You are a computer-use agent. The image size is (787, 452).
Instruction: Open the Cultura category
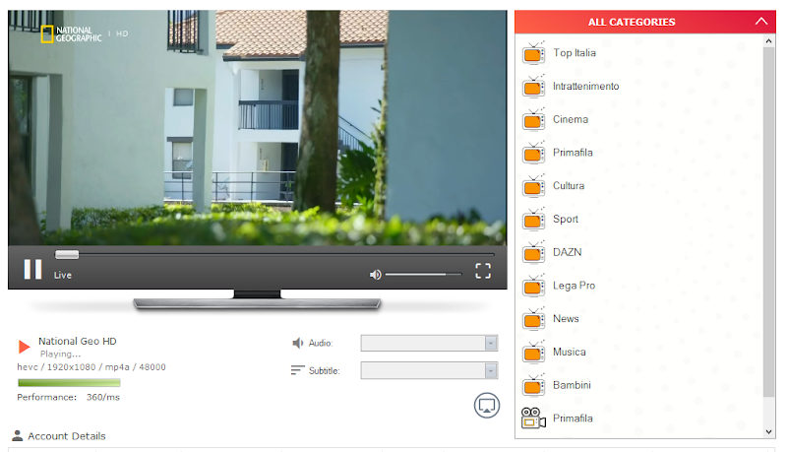pyautogui.click(x=569, y=185)
